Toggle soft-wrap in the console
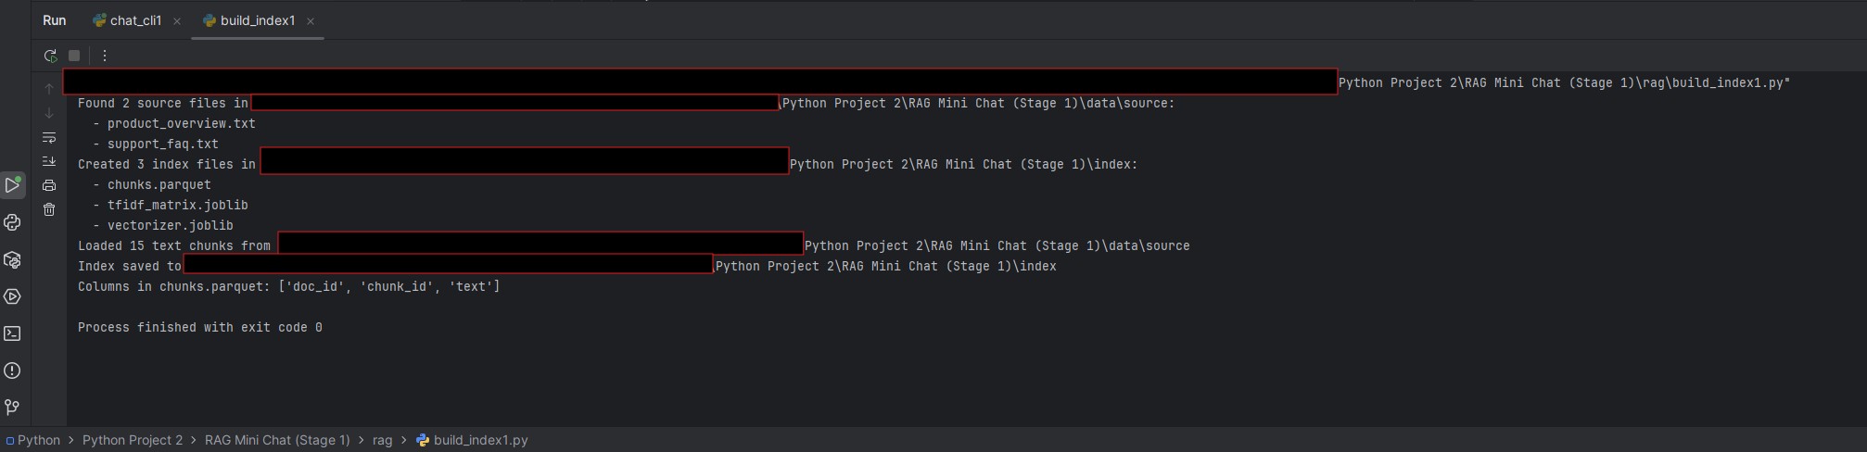This screenshot has width=1867, height=452. [x=49, y=138]
